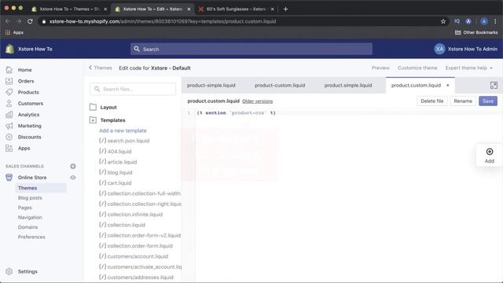The image size is (503, 283).
Task: Click the Save button
Action: click(x=488, y=101)
